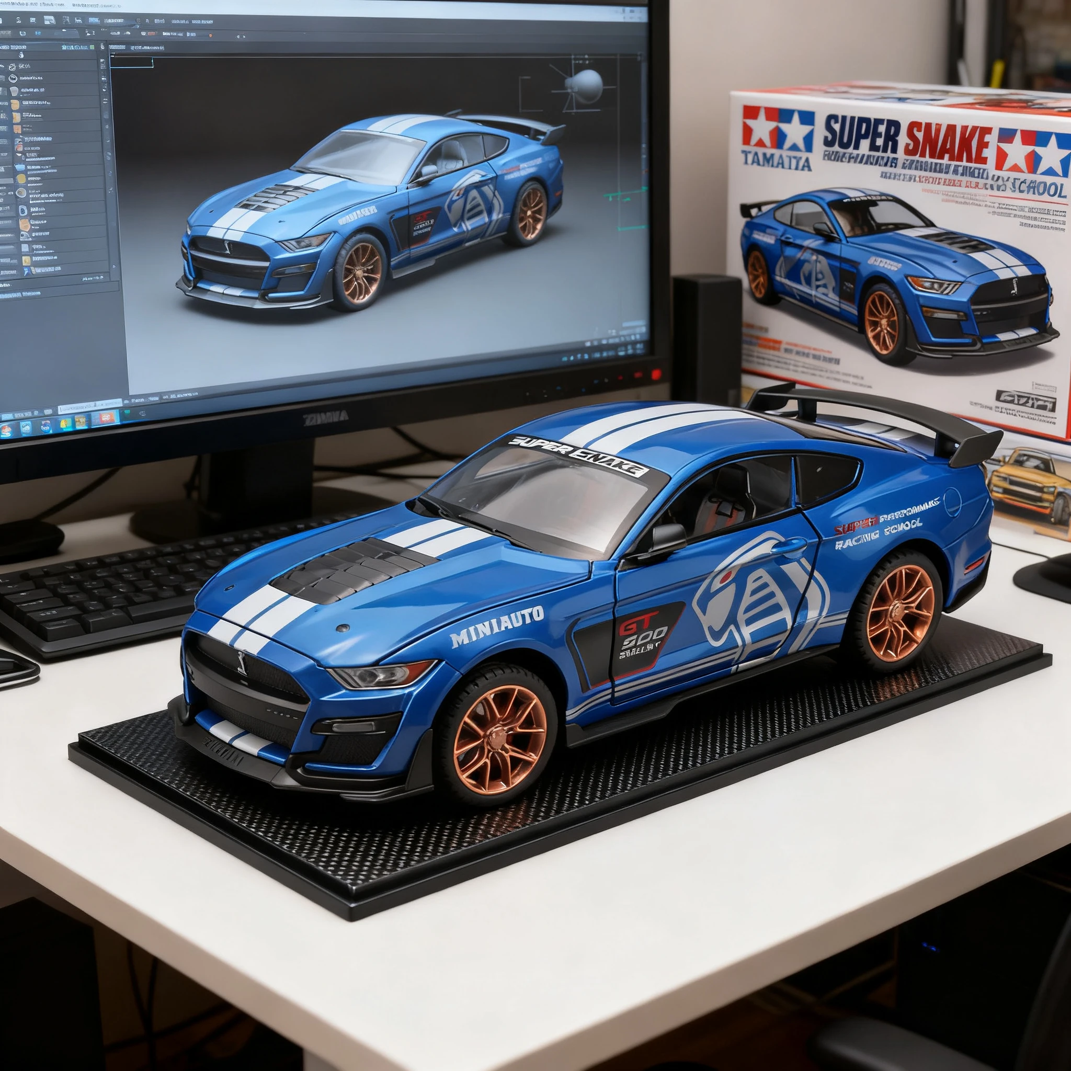The height and width of the screenshot is (1071, 1071).
Task: Expand the viewport shading dropdown above the canvas
Action: click(x=150, y=48)
